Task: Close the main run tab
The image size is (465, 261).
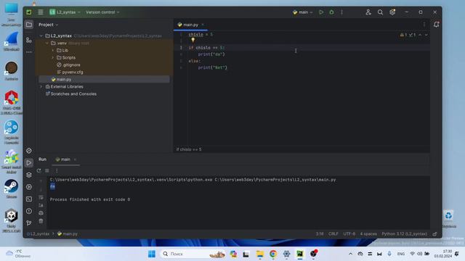Action: [75, 159]
